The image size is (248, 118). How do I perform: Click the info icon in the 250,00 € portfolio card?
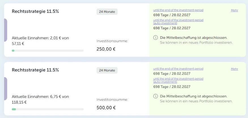coord(155,37)
